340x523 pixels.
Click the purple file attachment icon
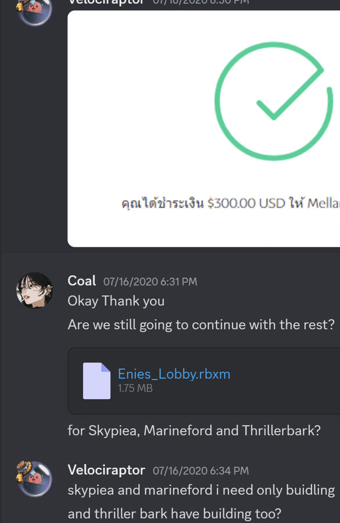tap(96, 380)
